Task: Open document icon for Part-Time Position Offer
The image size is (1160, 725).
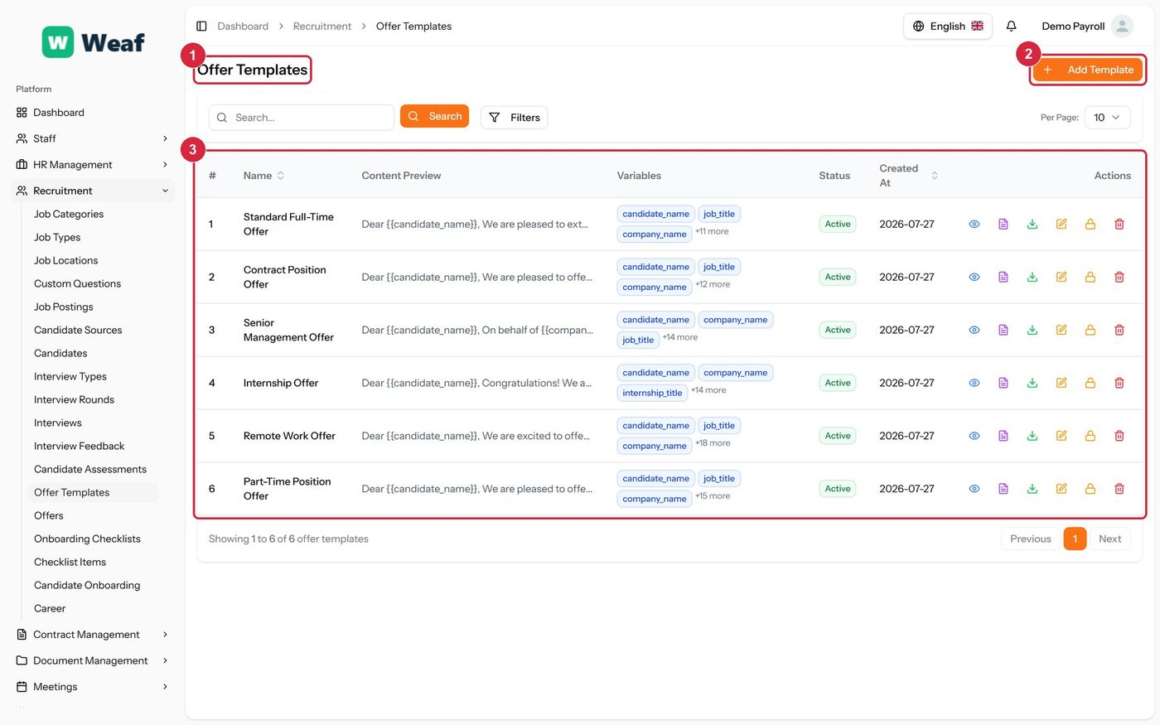Action: click(1003, 490)
